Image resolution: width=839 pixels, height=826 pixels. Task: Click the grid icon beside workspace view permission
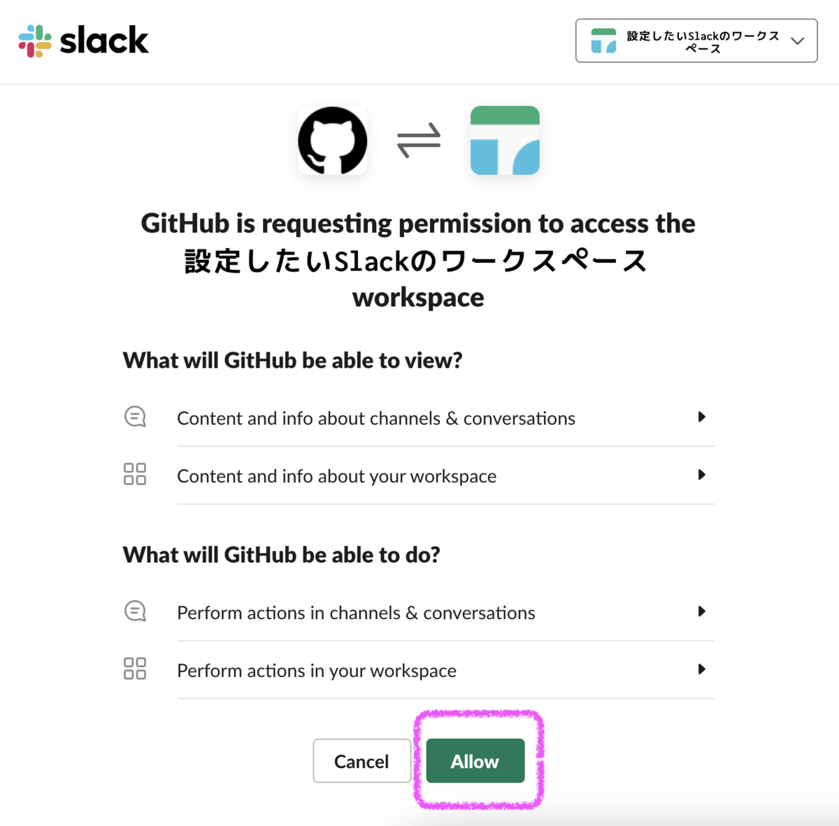click(135, 474)
